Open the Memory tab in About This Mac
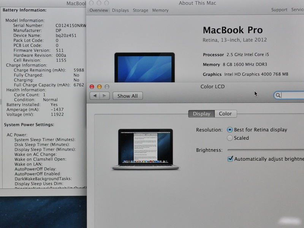 160,10
